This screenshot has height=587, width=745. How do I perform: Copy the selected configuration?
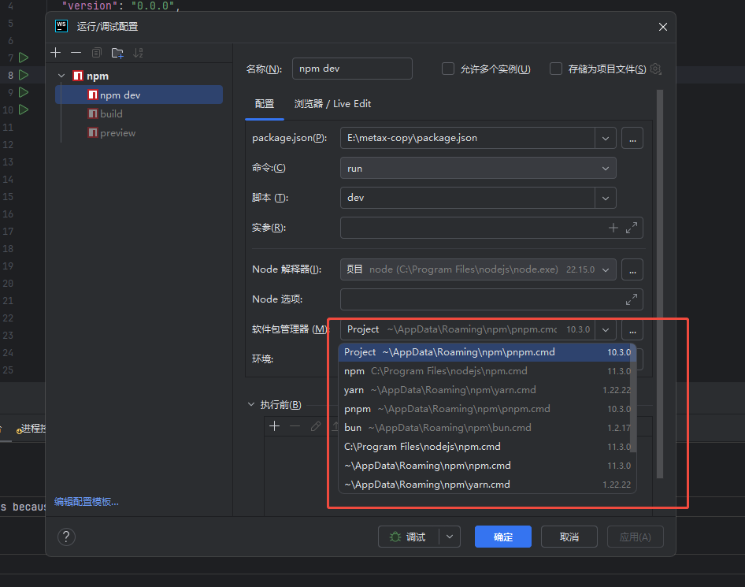(x=96, y=53)
